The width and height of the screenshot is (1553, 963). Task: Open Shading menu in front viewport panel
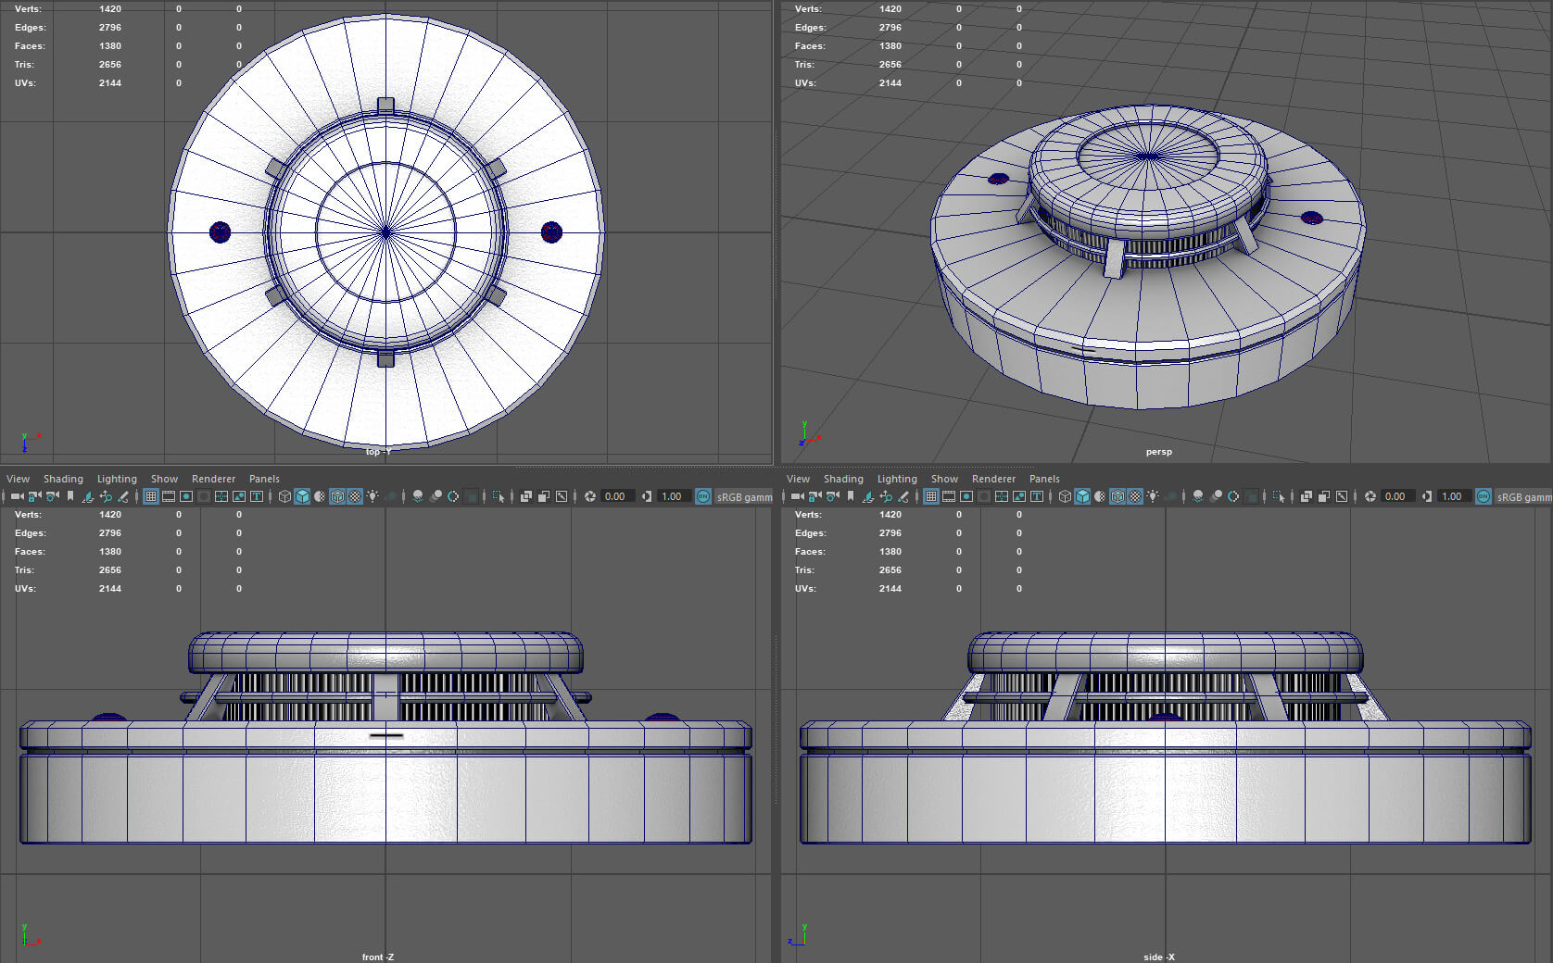tap(63, 479)
